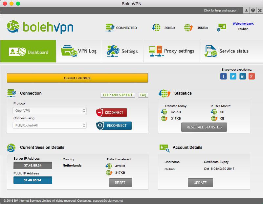
Task: Click RESET ALL STATISTICS
Action: click(x=204, y=127)
